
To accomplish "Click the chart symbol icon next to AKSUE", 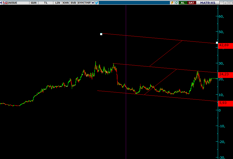I will pos(5,3).
